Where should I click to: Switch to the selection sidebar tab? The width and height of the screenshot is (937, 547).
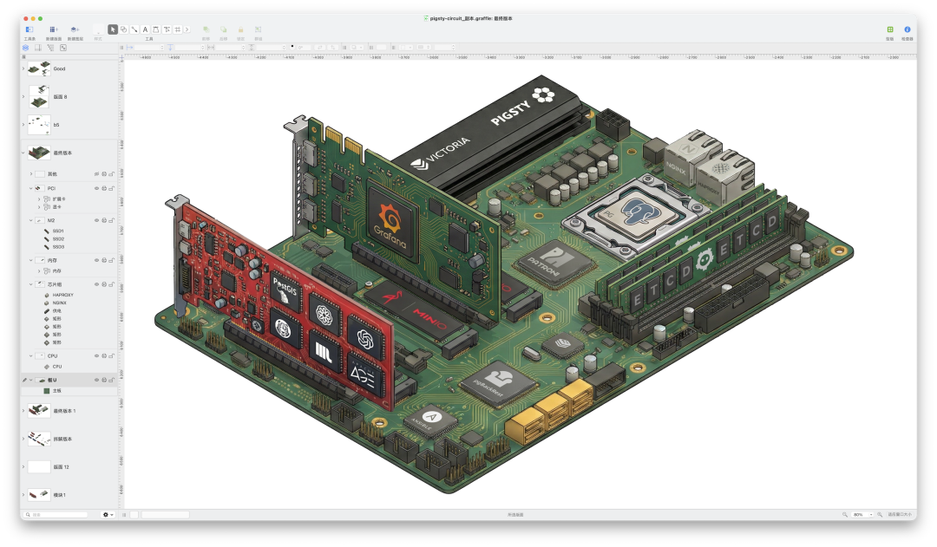(63, 48)
